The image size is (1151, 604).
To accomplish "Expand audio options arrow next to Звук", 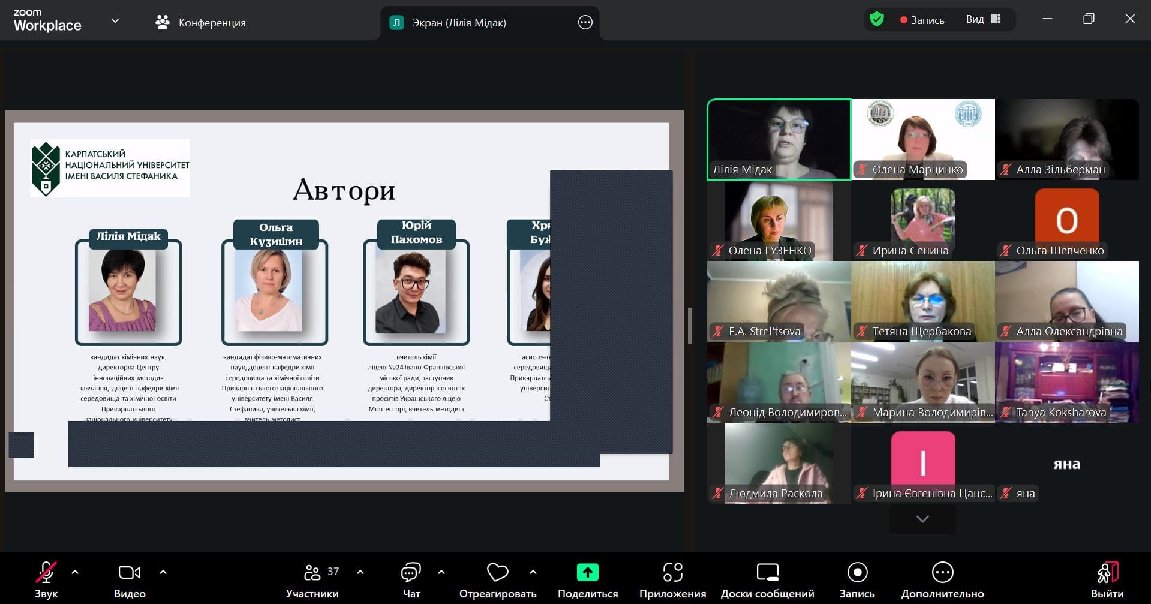I will pos(75,572).
